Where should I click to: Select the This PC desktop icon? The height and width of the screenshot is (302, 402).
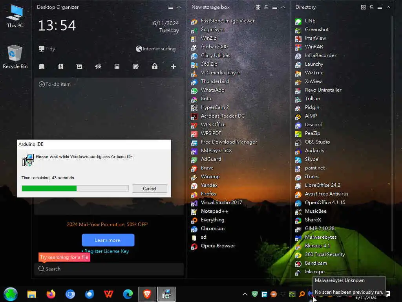pyautogui.click(x=15, y=16)
